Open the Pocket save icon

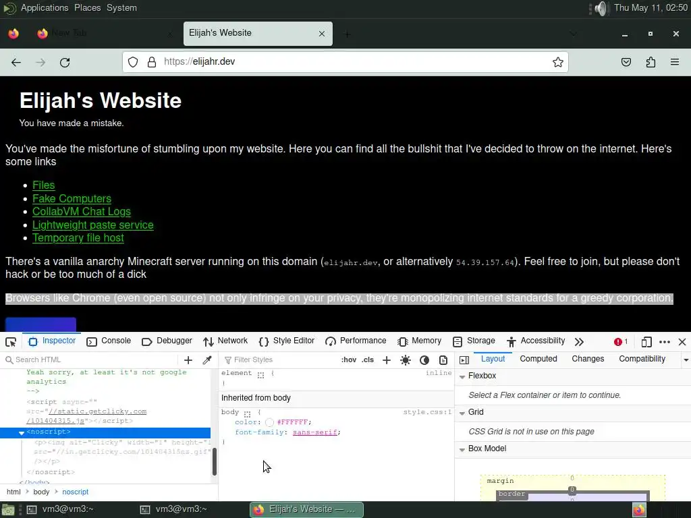pos(626,62)
